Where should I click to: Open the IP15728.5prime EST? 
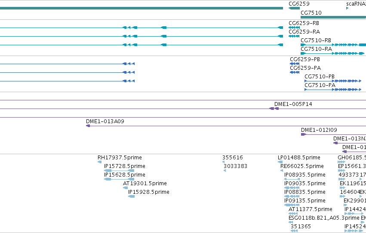125,166
